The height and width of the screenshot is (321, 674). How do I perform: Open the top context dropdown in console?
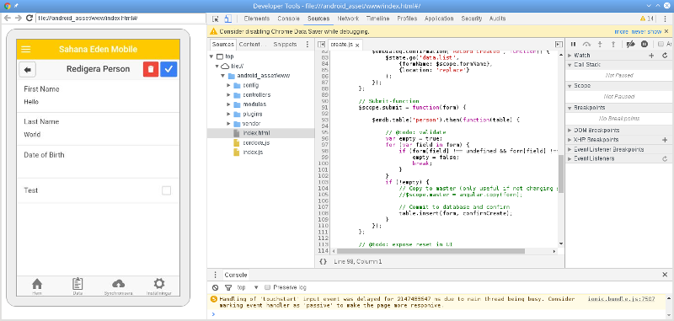[248, 287]
